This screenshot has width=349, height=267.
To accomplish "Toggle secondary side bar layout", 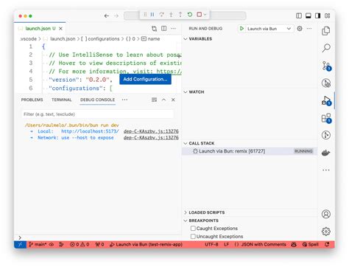I will point(318,15).
